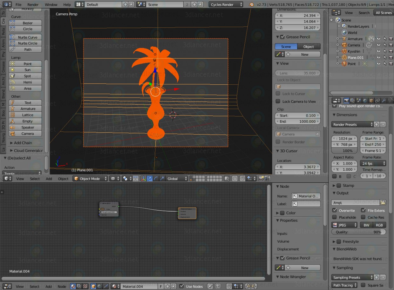
Task: Expand the Camera item in the outliner
Action: 337,45
